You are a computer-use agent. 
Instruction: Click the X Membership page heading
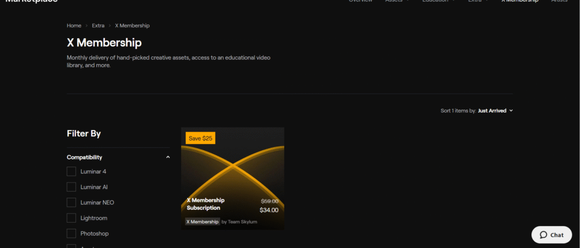(104, 43)
